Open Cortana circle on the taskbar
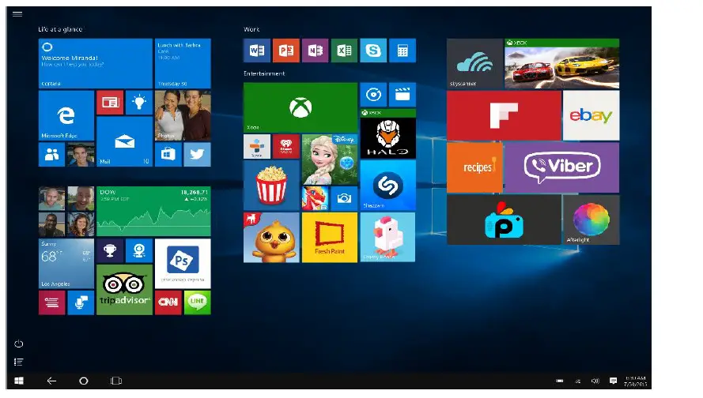This screenshot has height=398, width=703. (x=83, y=381)
